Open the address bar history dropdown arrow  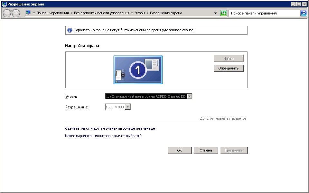point(215,13)
